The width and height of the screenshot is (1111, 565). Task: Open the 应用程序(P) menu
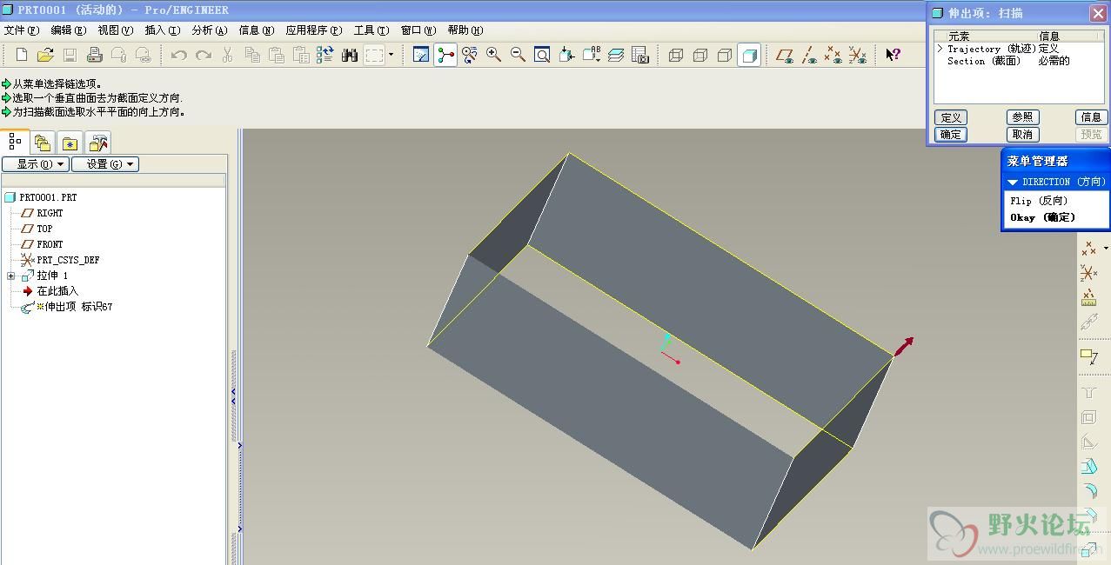coord(314,30)
